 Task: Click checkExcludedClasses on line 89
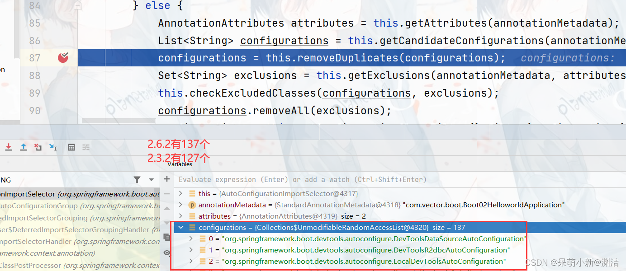click(x=253, y=93)
